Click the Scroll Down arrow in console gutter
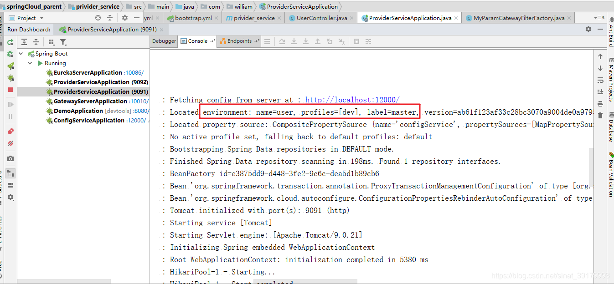 pyautogui.click(x=600, y=68)
